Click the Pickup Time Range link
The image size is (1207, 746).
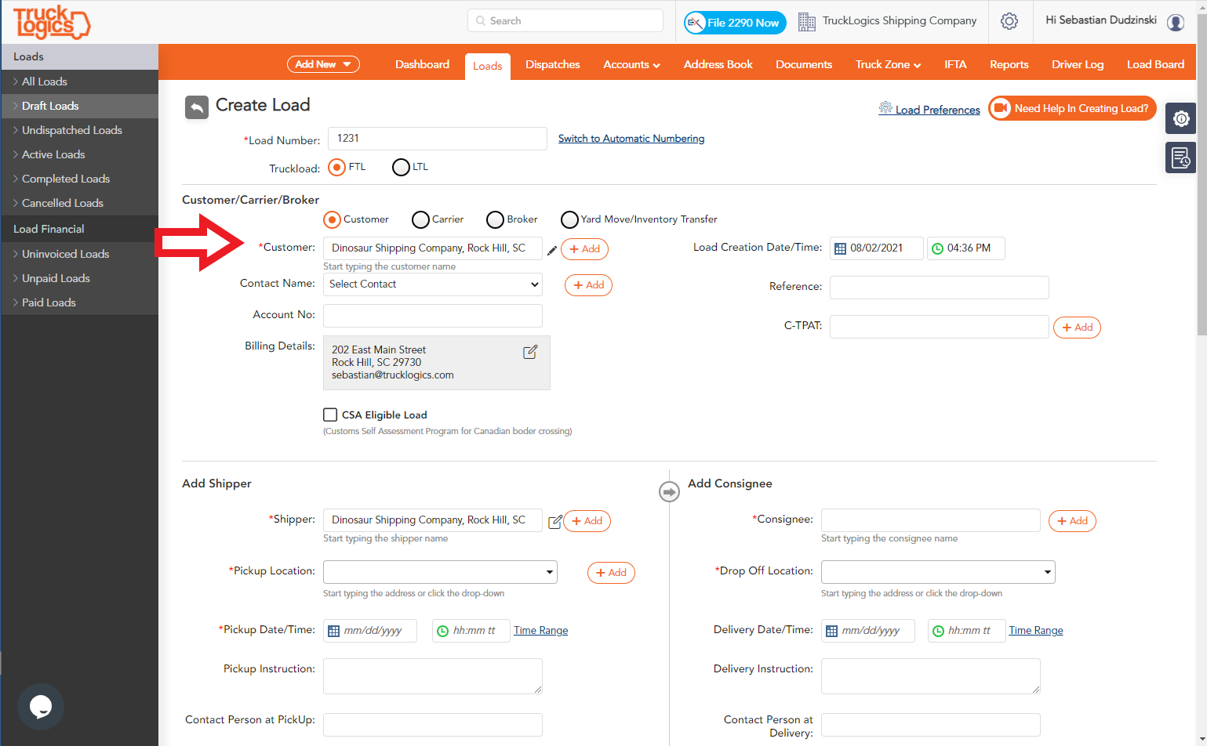point(541,631)
